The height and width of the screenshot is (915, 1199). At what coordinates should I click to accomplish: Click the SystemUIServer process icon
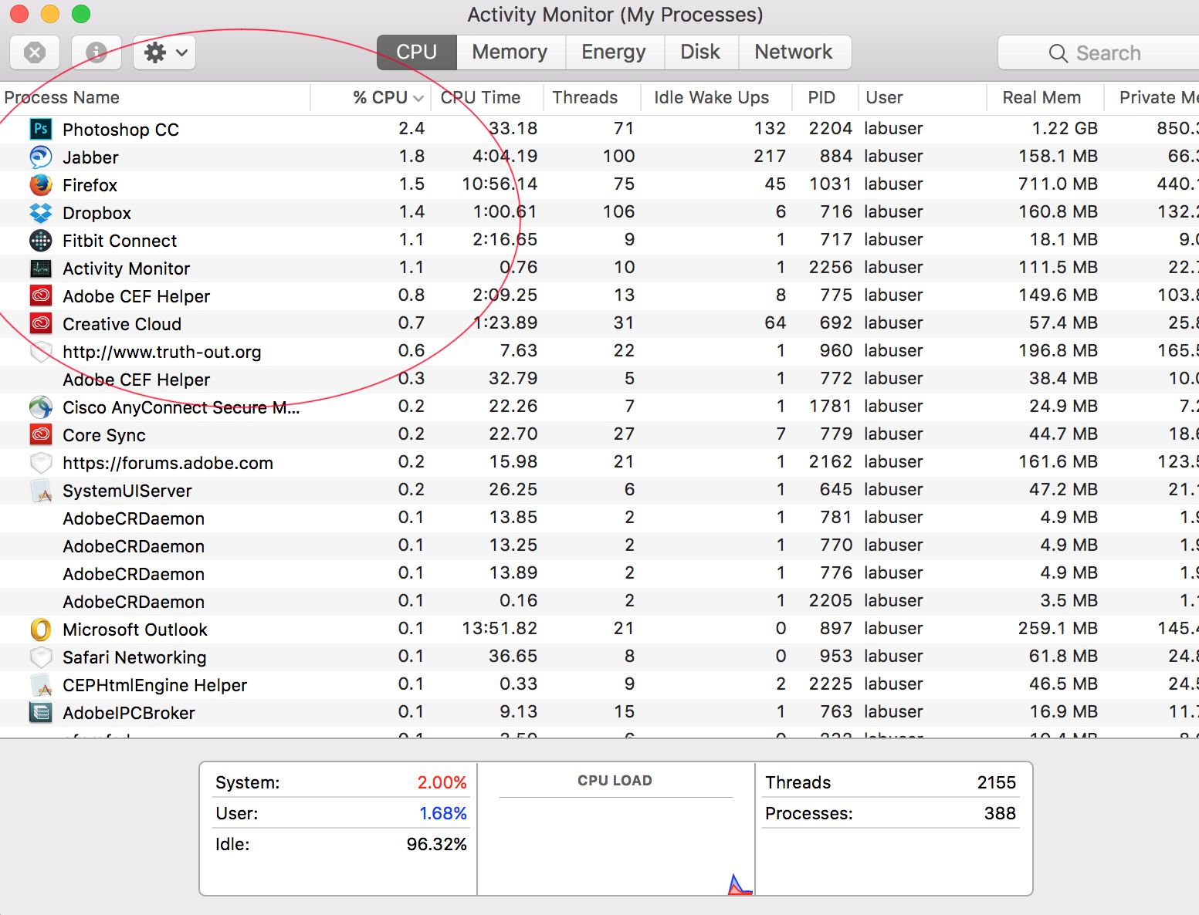(x=41, y=490)
